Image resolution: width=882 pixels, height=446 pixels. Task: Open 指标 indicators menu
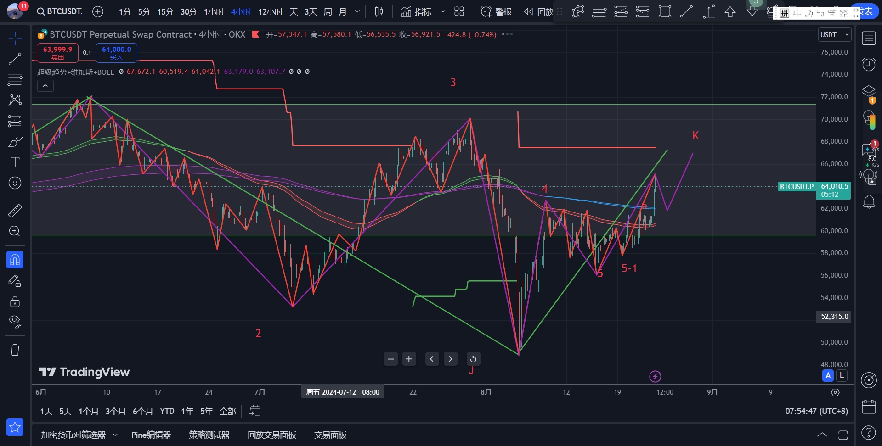[416, 11]
